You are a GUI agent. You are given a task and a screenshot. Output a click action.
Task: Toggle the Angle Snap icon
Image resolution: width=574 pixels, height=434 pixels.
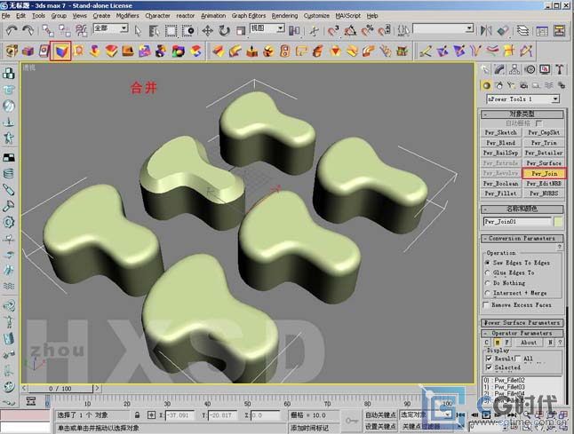click(350, 31)
